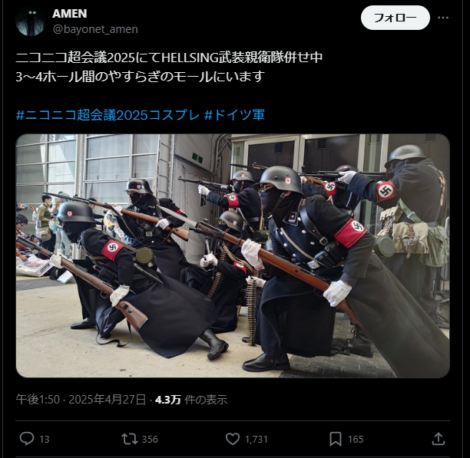This screenshot has width=470, height=458.
Task: Enlarge the attached cosplay photo
Action: click(x=233, y=255)
